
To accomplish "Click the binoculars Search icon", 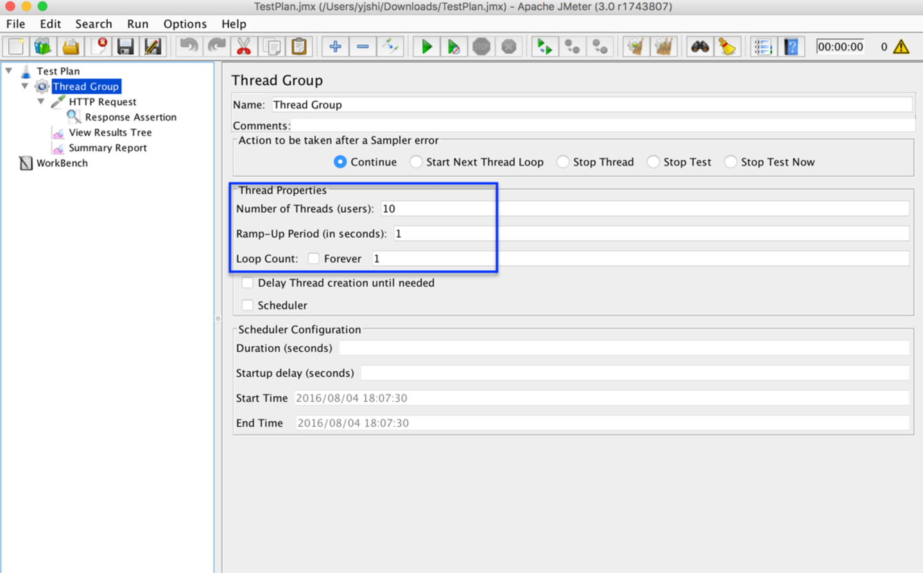I will 700,47.
